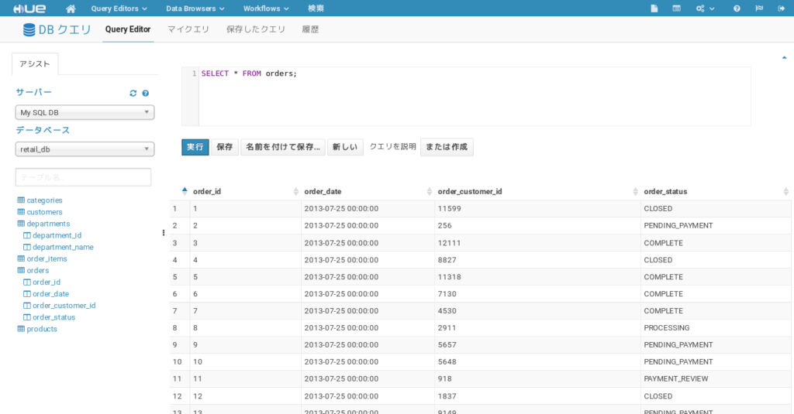This screenshot has height=414, width=794.
Task: Sort results by order_status header
Action: point(665,192)
